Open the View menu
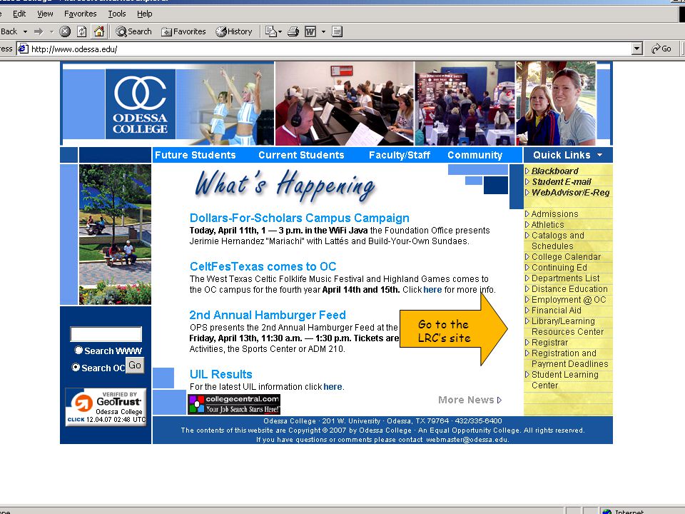The width and height of the screenshot is (685, 514). point(45,14)
